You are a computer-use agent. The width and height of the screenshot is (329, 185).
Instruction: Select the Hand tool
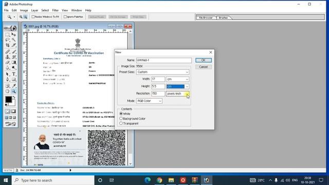[x=8, y=91]
